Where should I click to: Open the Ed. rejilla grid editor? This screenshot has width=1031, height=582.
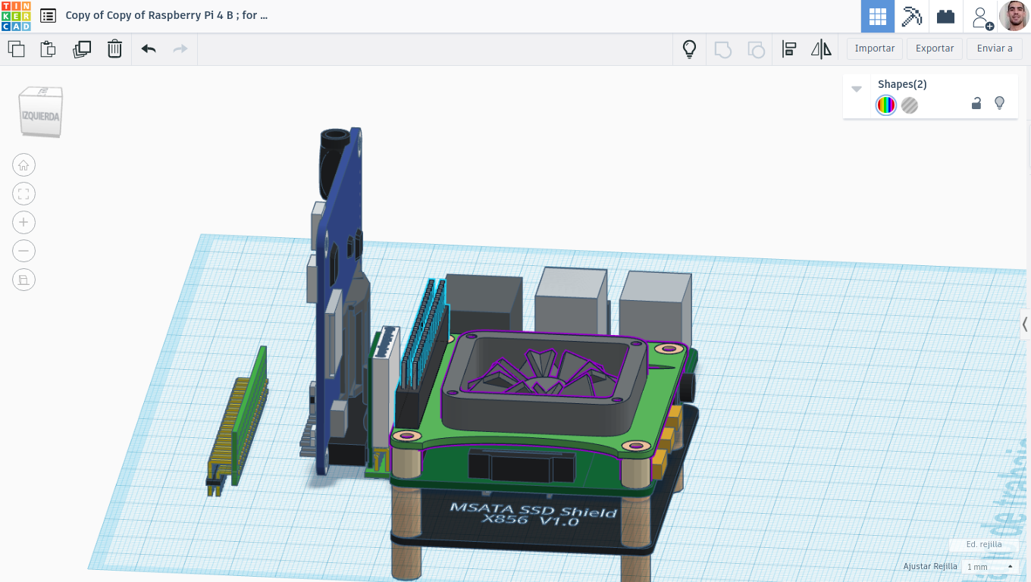984,544
